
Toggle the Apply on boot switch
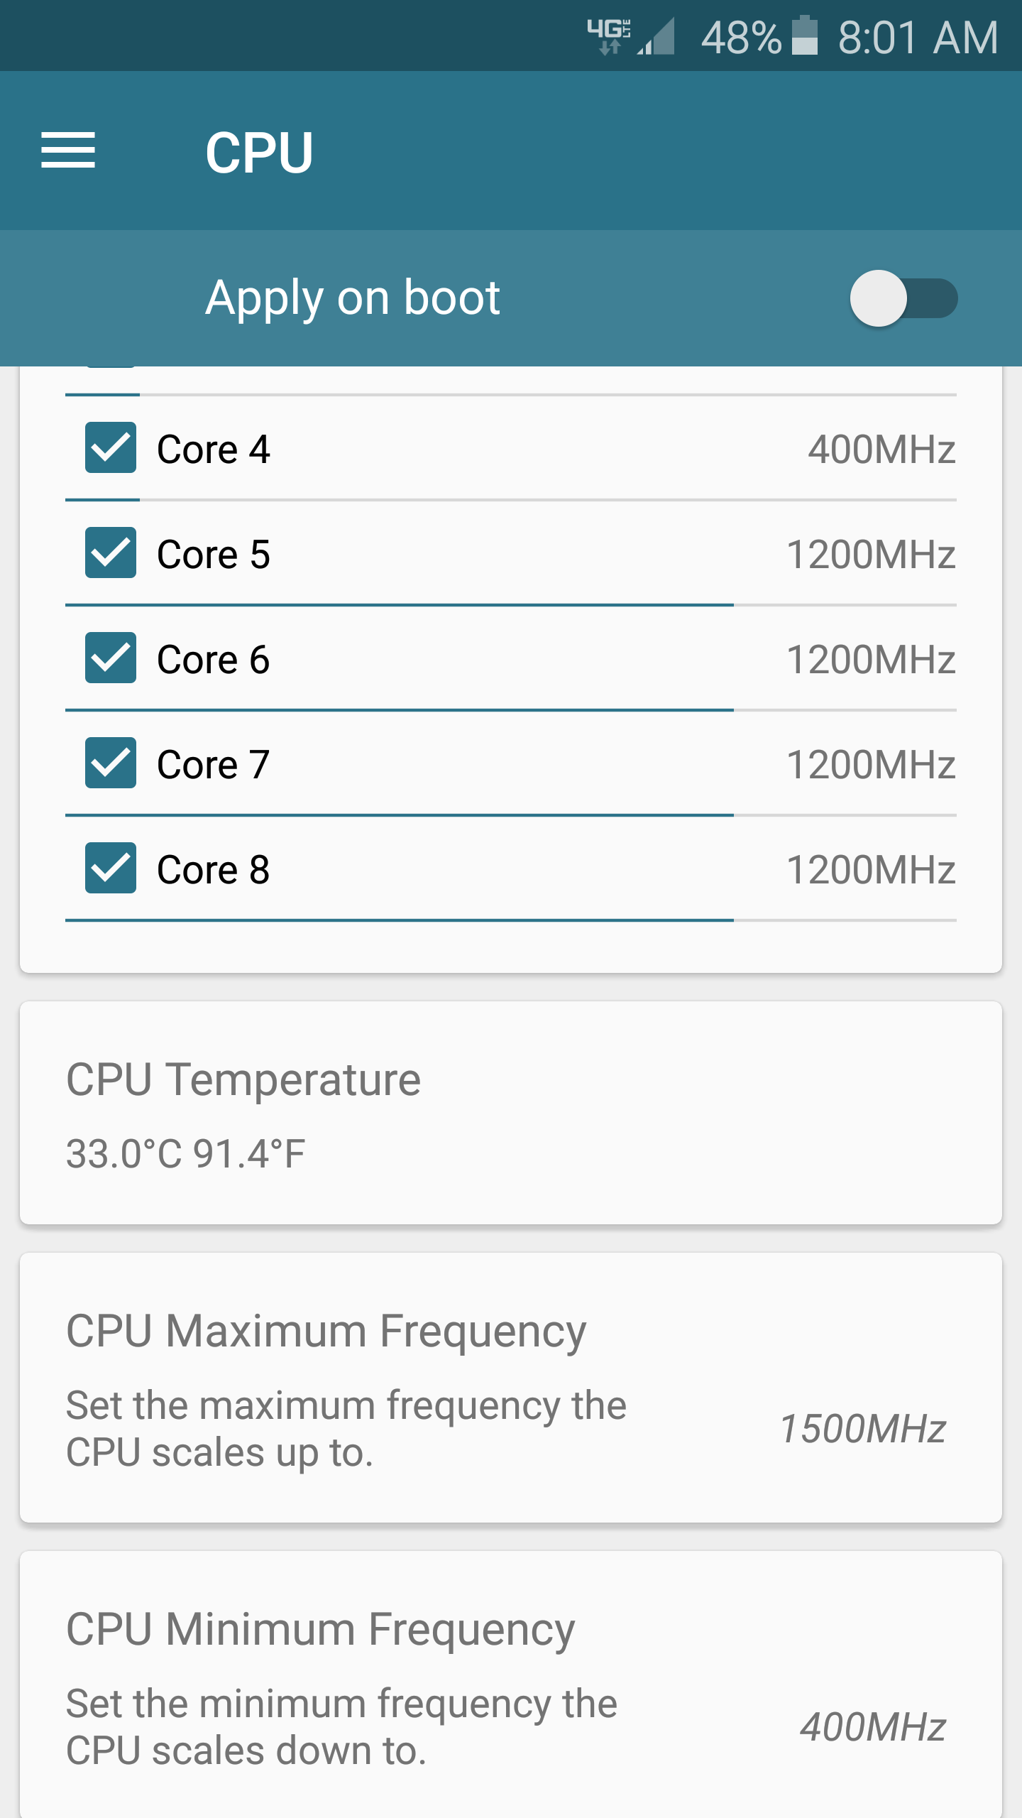point(903,298)
